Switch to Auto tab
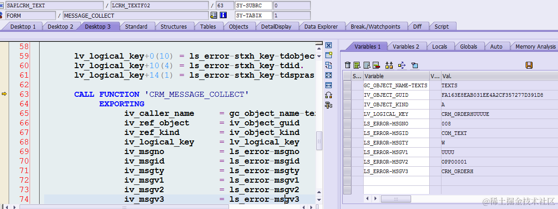558x209 pixels. pyautogui.click(x=497, y=46)
